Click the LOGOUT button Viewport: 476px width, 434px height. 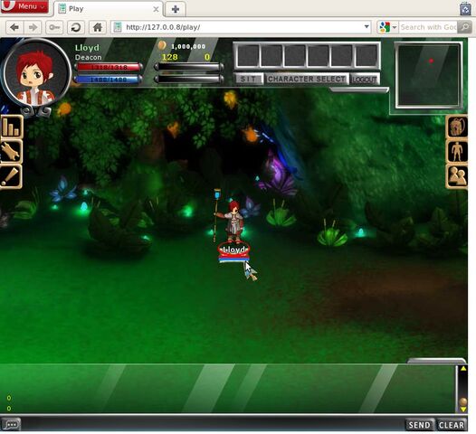pos(365,80)
